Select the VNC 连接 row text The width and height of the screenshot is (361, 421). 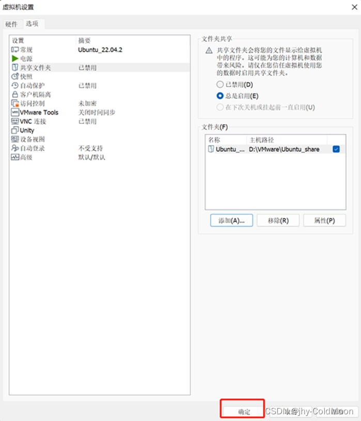(x=33, y=121)
